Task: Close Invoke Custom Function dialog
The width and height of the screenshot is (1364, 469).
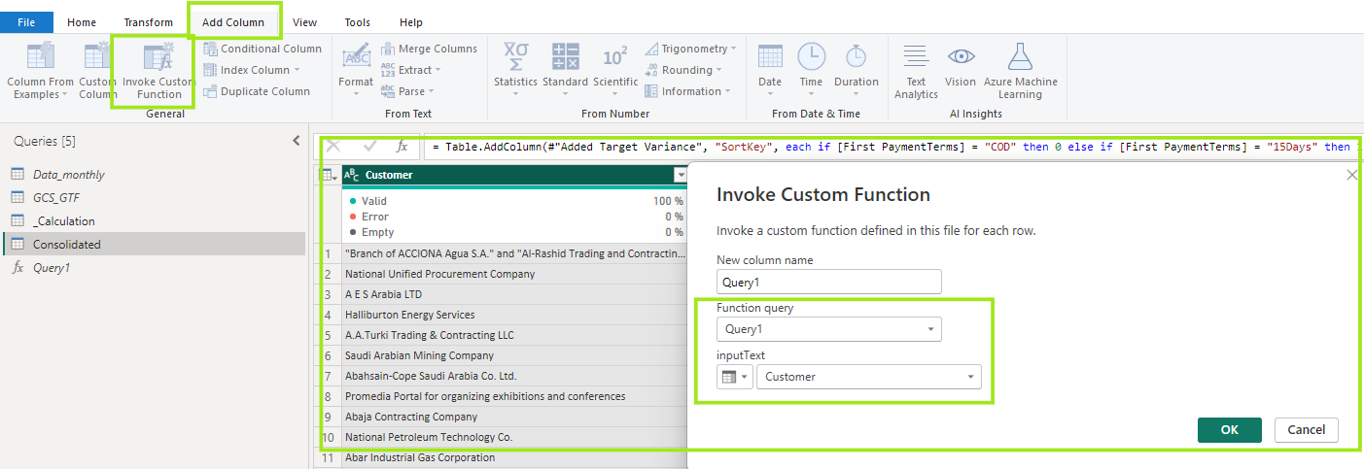Action: pyautogui.click(x=1351, y=175)
